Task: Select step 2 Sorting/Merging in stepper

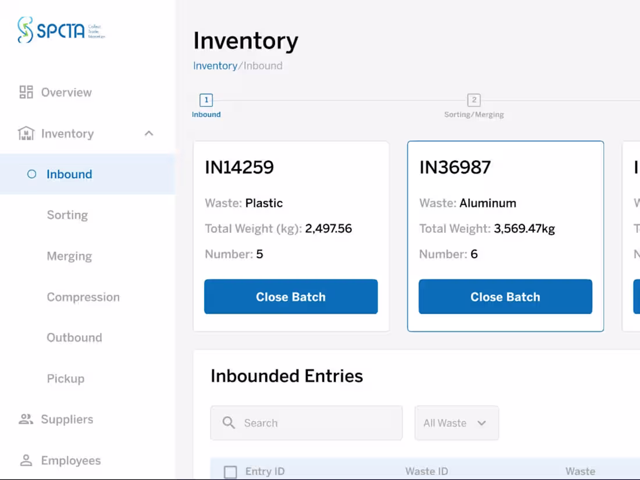Action: coord(474,106)
